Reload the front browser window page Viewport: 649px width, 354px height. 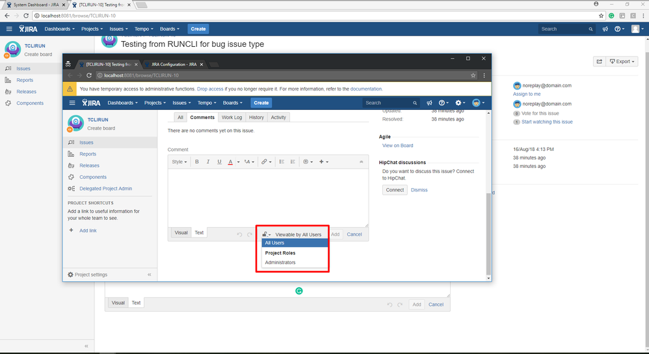point(89,75)
